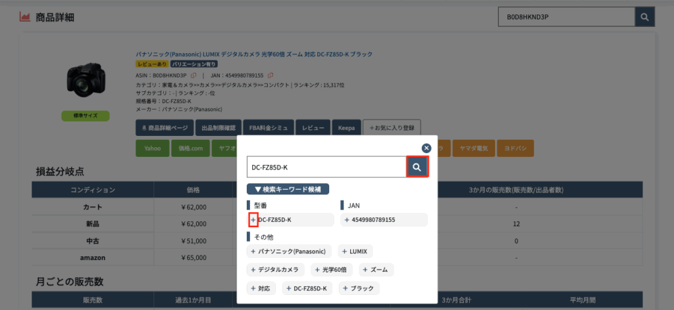Search on 価格.com button
674x310 pixels.
pos(191,148)
